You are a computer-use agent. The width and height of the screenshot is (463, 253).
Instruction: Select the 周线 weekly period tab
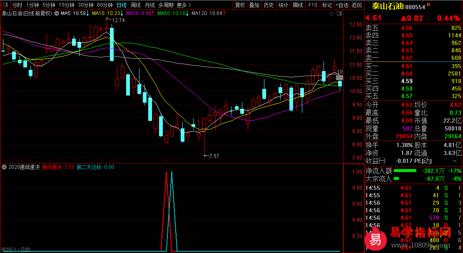pos(136,5)
